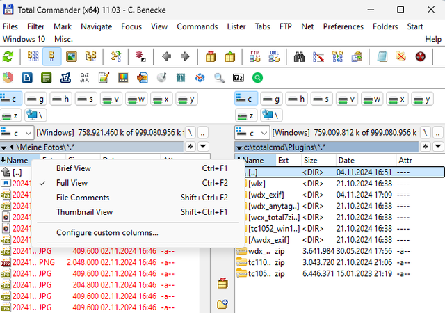The height and width of the screenshot is (313, 445).
Task: Open the Commands menu
Action: [x=197, y=26]
